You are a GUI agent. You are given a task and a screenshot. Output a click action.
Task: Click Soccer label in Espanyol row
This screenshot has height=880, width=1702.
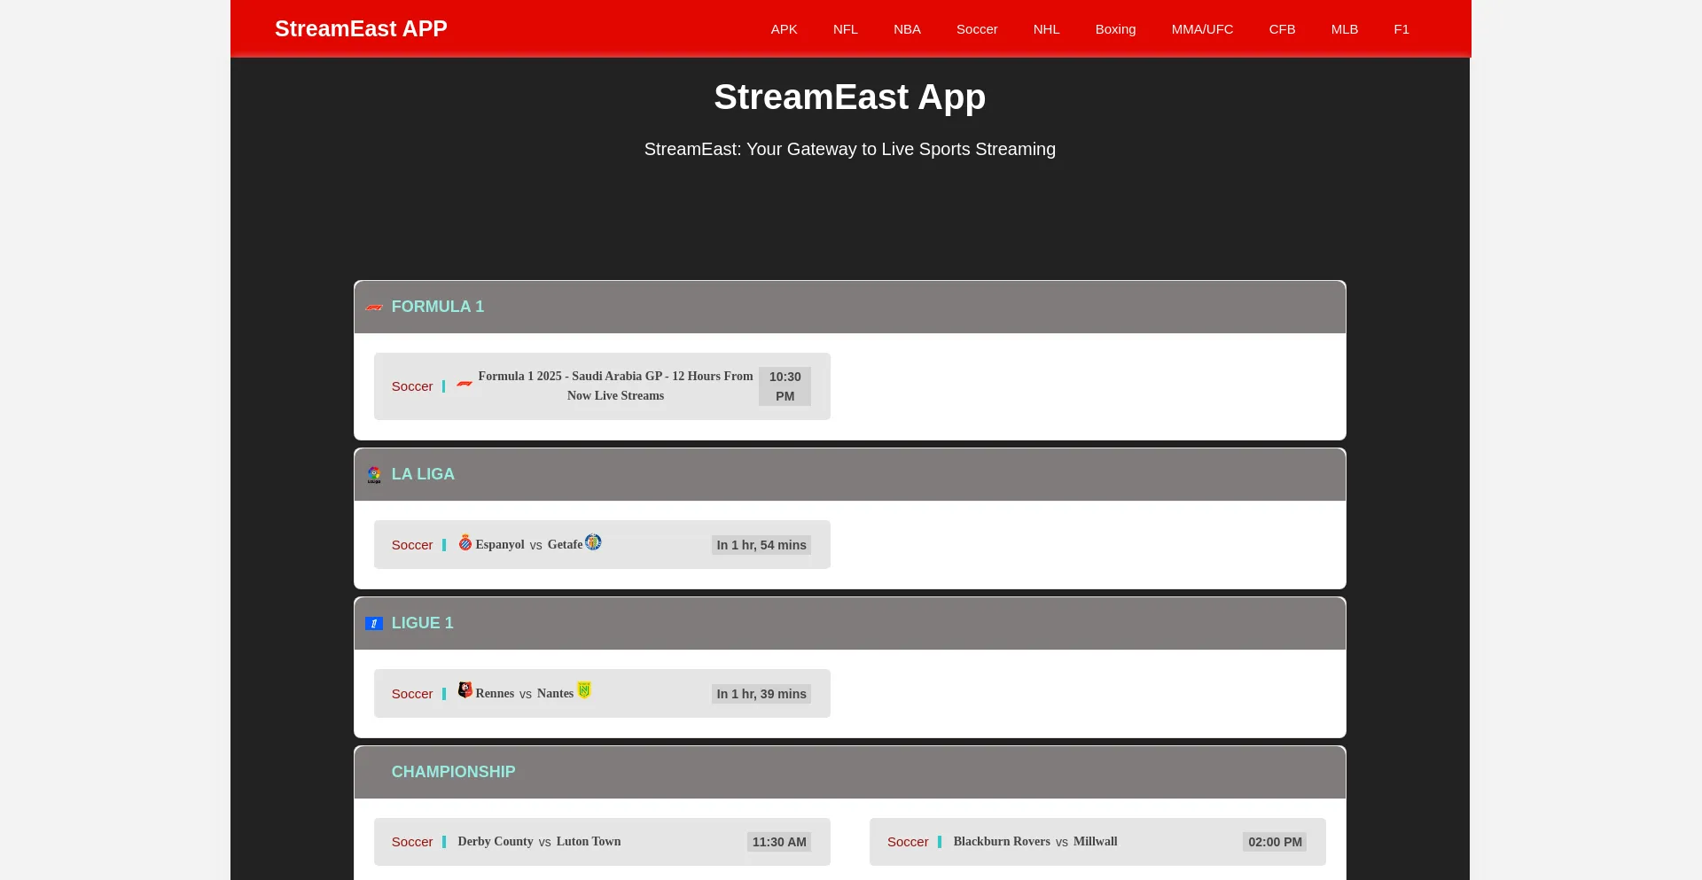click(x=412, y=545)
